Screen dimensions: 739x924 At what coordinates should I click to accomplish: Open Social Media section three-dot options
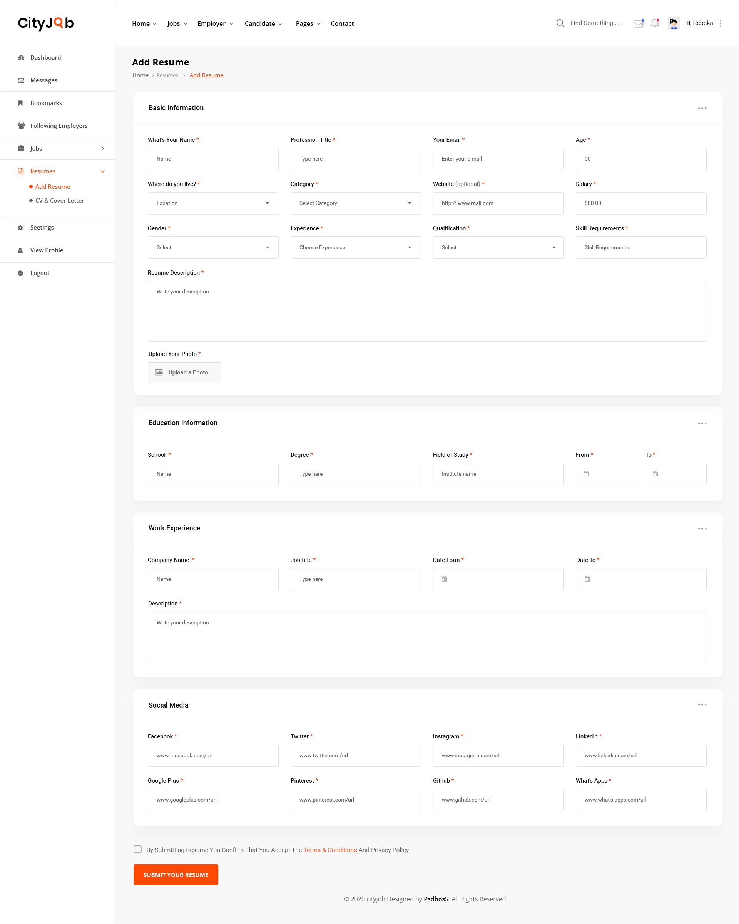coord(702,704)
